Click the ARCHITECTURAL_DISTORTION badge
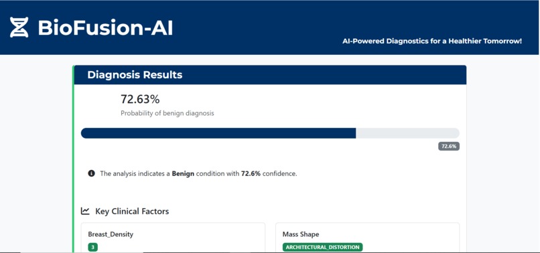The width and height of the screenshot is (540, 253). point(323,247)
